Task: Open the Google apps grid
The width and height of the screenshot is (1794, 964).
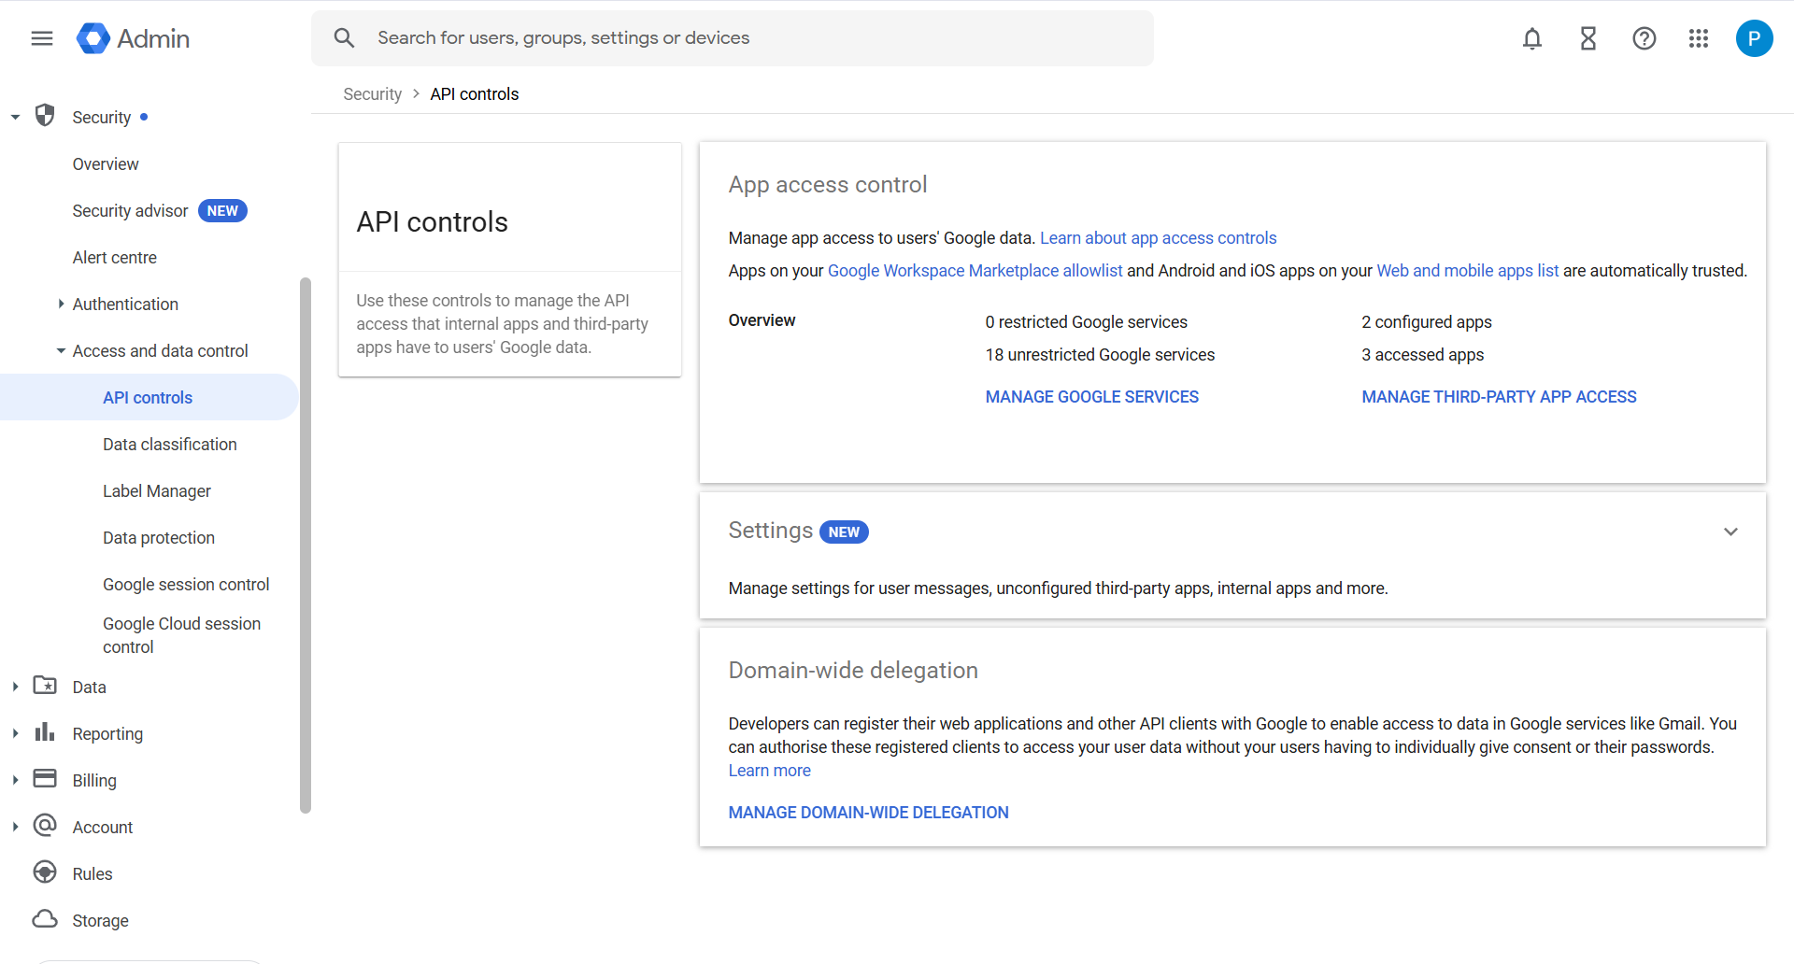Action: tap(1699, 38)
